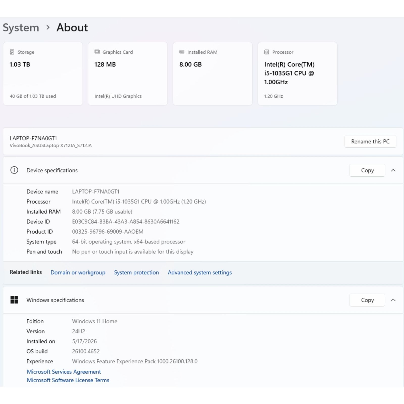Open the Graphics Card 128 MB card
This screenshot has width=404, height=404.
point(128,74)
